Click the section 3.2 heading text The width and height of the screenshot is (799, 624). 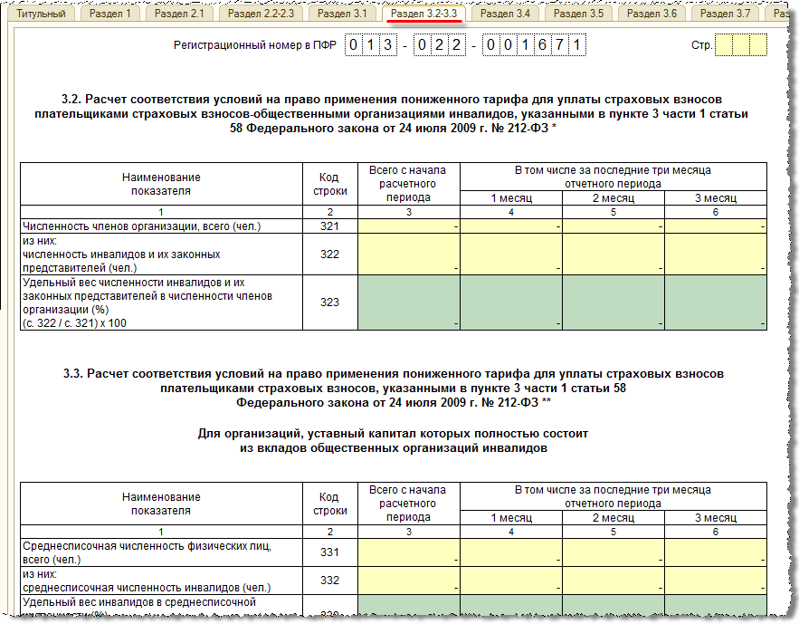(x=391, y=113)
